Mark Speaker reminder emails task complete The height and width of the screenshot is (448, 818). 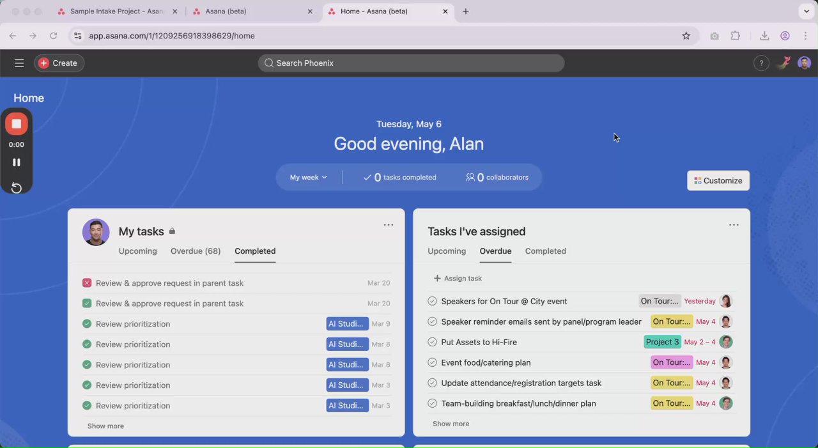click(432, 321)
